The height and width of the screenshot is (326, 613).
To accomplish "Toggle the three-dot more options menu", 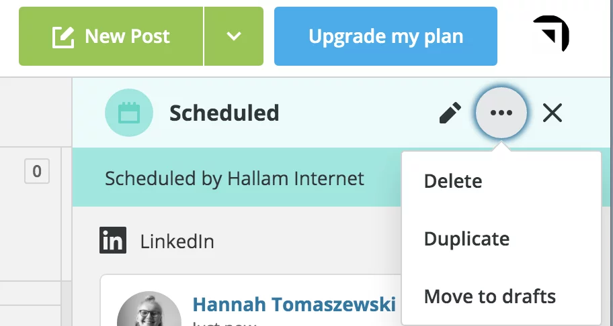I will 501,113.
